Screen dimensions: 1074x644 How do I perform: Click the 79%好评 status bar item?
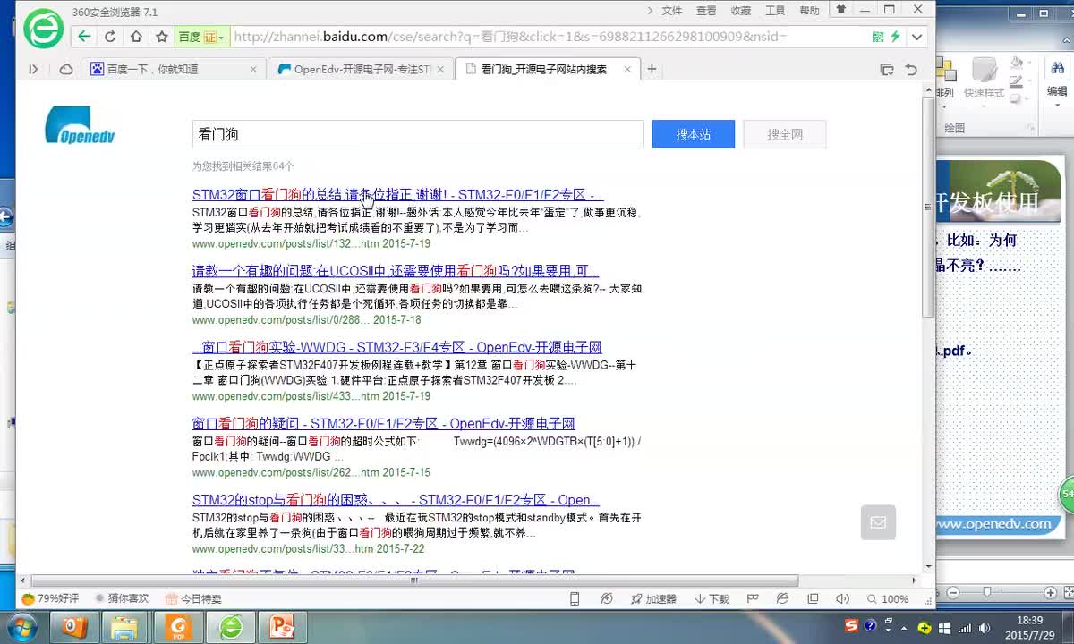51,598
